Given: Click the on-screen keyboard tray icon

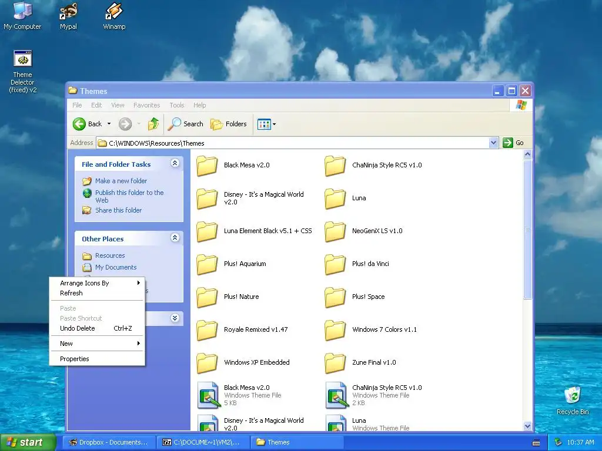Looking at the screenshot, I should [536, 443].
